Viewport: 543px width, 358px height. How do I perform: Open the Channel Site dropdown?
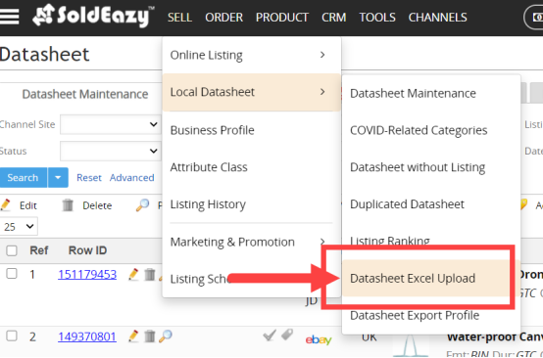(x=111, y=124)
